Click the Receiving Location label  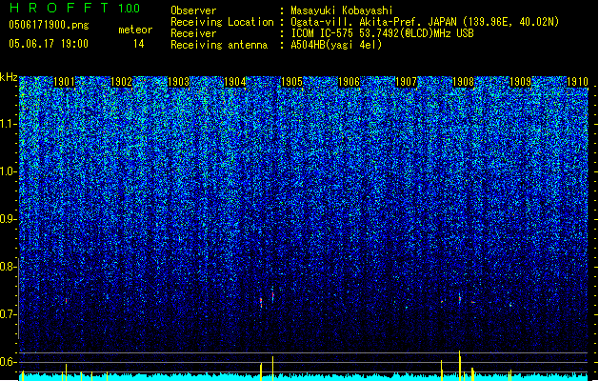pos(222,22)
